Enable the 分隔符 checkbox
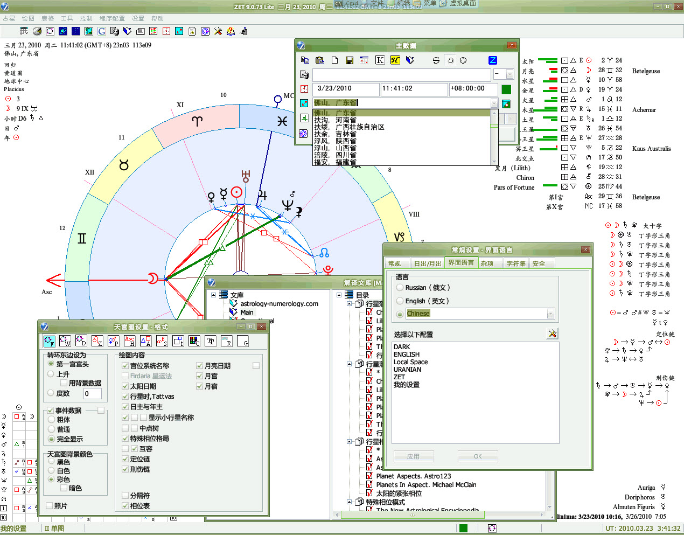Screen dimensions: 684x535 tap(125, 496)
